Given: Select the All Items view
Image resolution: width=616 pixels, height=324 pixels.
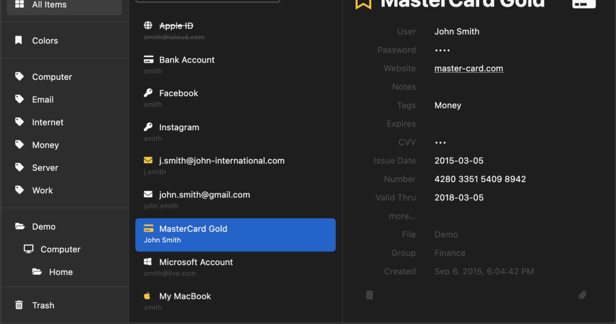Looking at the screenshot, I should pos(49,5).
